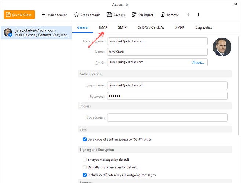Viewport: 241px width, 183px height.
Task: Click the Account name input field
Action: tap(157, 41)
